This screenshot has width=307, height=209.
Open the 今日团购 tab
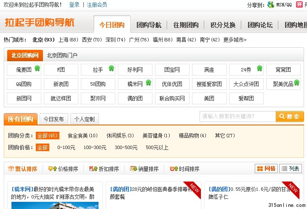pyautogui.click(x=112, y=24)
